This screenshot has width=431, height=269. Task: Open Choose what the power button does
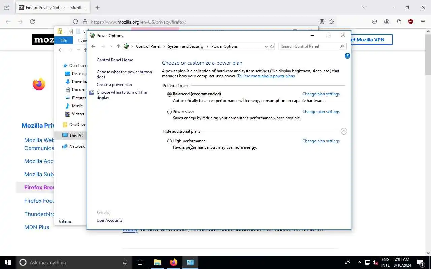124,74
